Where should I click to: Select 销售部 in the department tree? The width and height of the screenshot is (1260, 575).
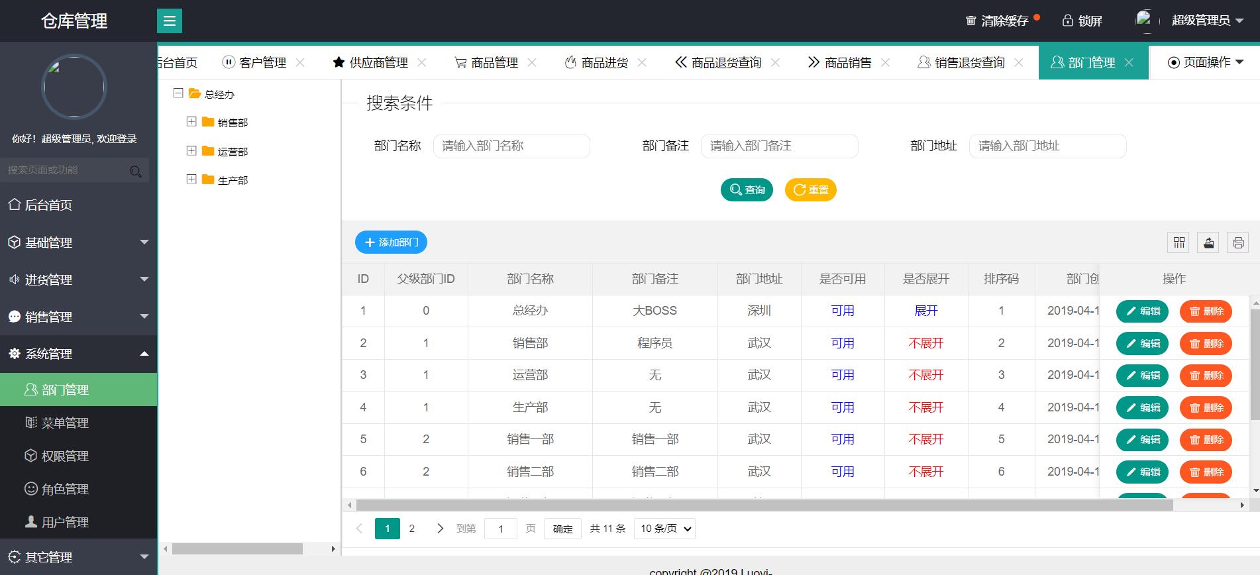point(233,123)
